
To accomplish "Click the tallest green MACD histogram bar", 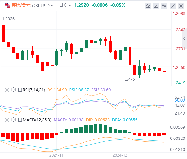I will [x=100, y=129].
